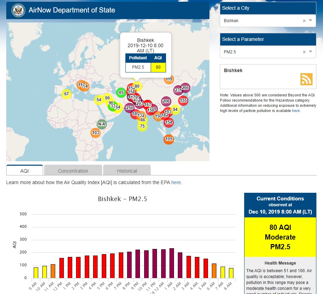Viewport: 323px width, 294px height.
Task: Click the orange RSS feed icon
Action: click(306, 79)
